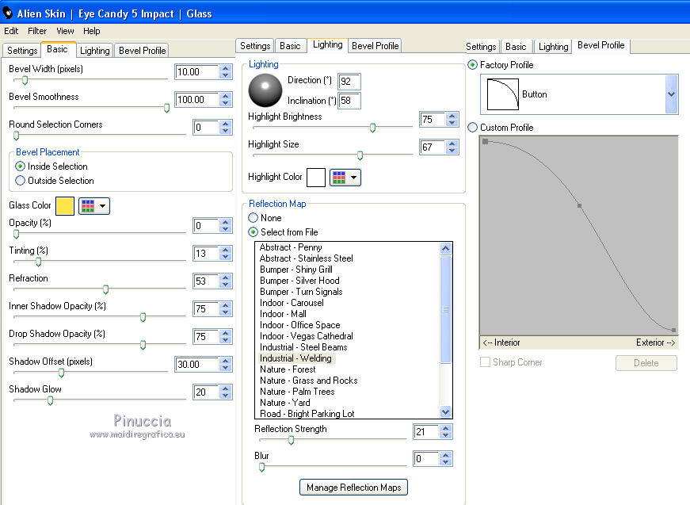Expand the Factory Profile dropdown list
This screenshot has width=690, height=505.
tap(671, 94)
